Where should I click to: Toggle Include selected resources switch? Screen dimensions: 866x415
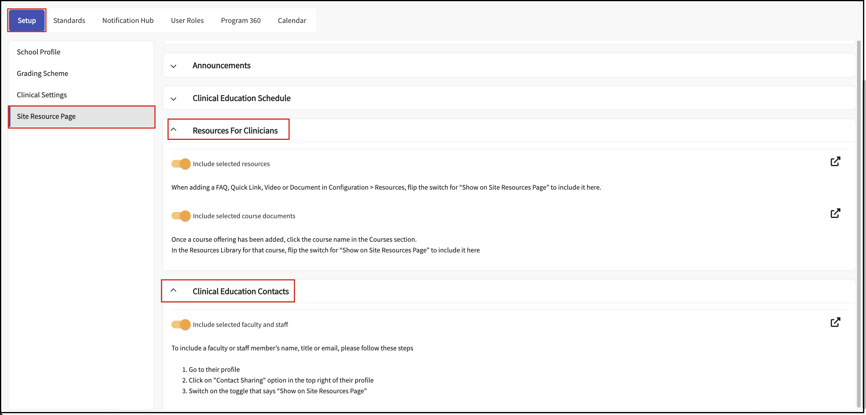click(x=181, y=164)
